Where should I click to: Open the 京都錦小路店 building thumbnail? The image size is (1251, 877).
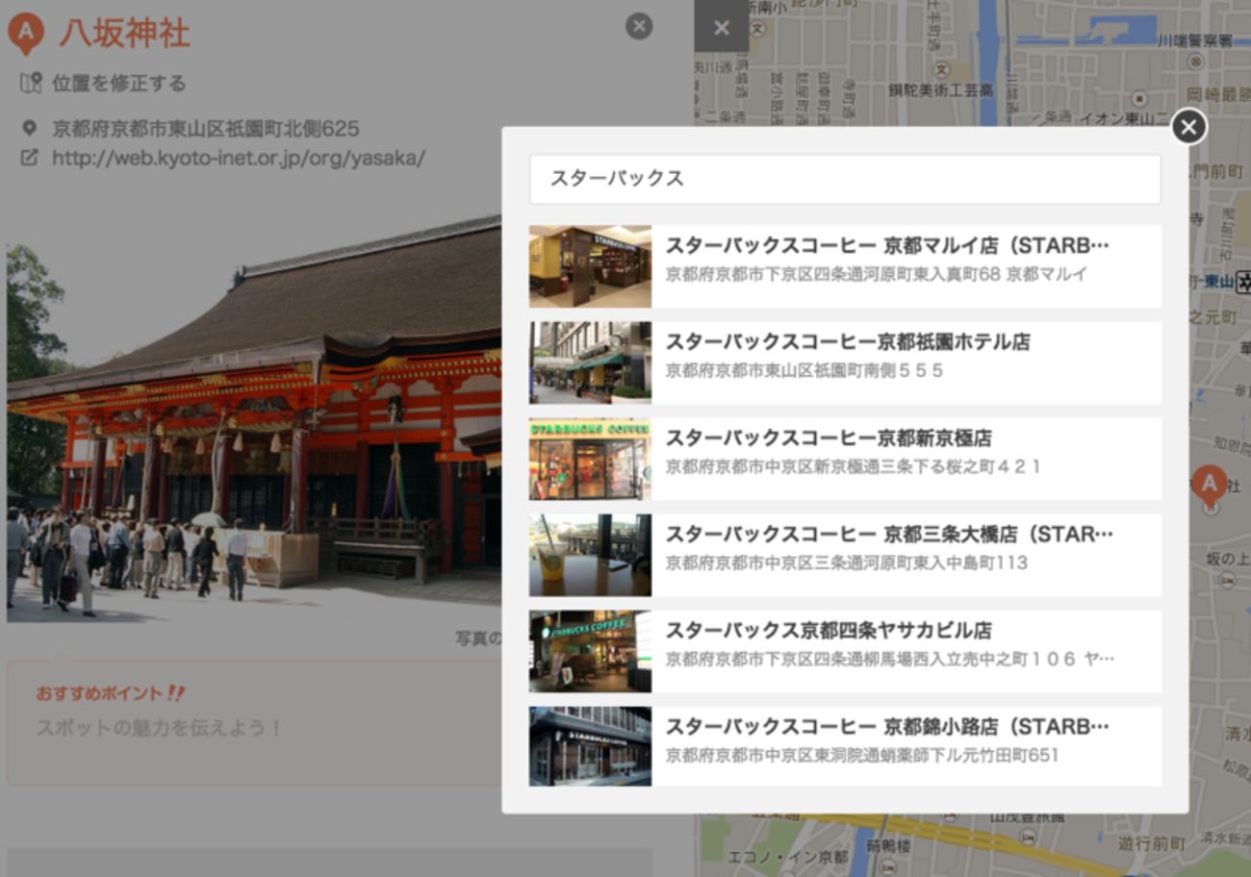590,746
